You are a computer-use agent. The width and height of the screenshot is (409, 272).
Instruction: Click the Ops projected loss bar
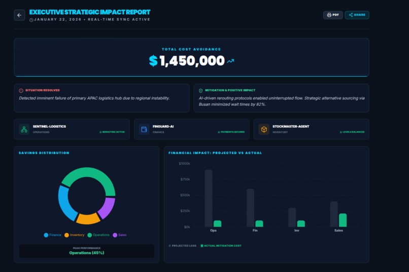[209, 198]
